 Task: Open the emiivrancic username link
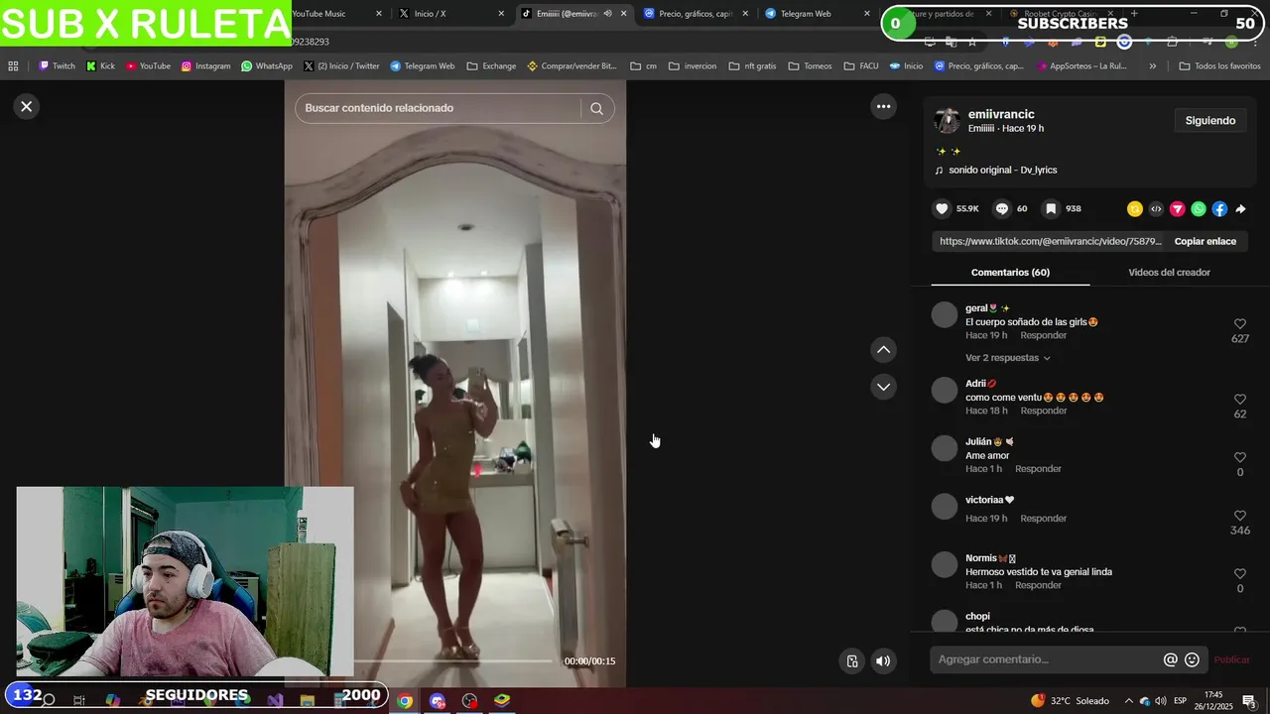click(1001, 114)
